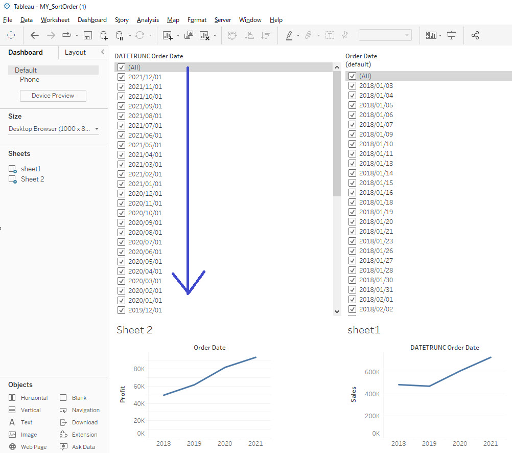Click the sheet1 chart title

click(364, 330)
